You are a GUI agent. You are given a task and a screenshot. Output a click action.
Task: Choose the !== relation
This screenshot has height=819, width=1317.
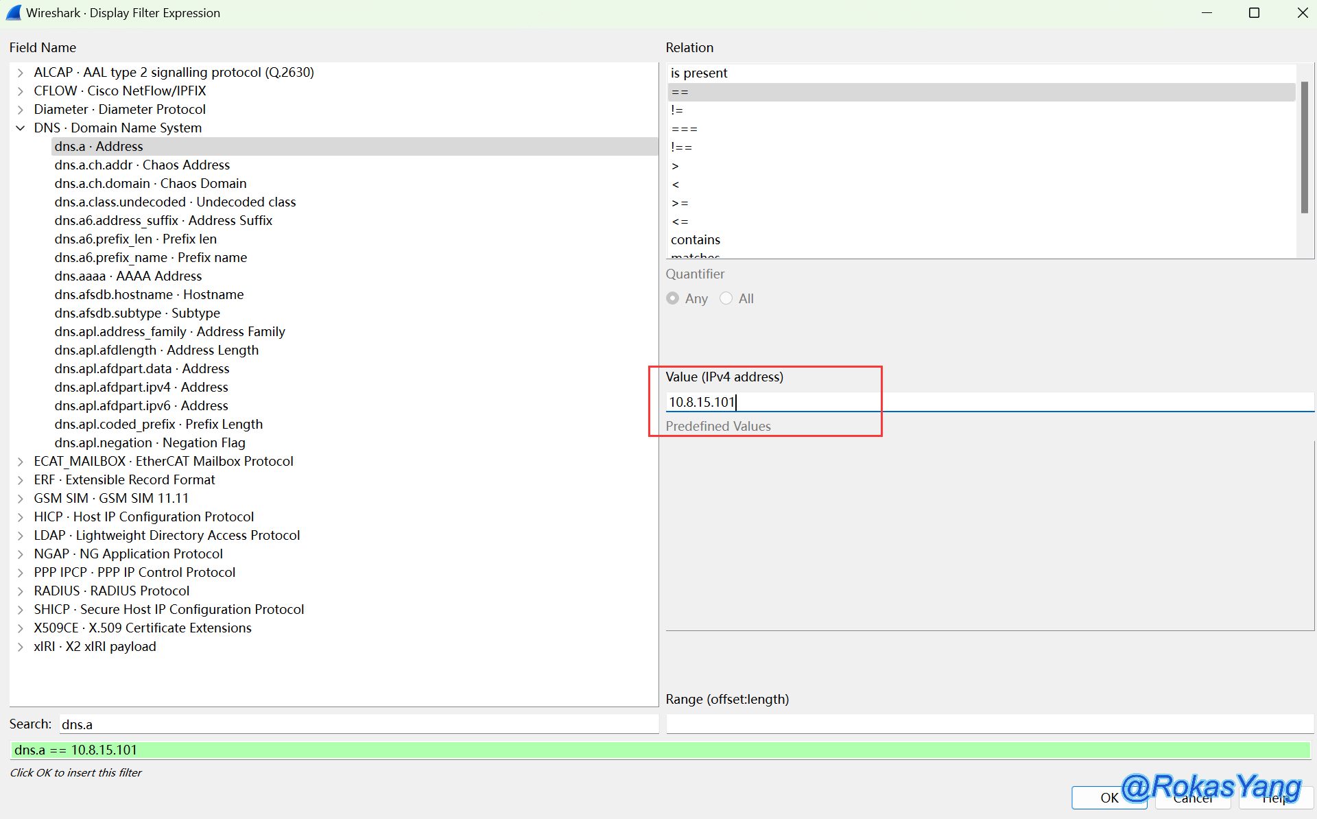(x=982, y=147)
